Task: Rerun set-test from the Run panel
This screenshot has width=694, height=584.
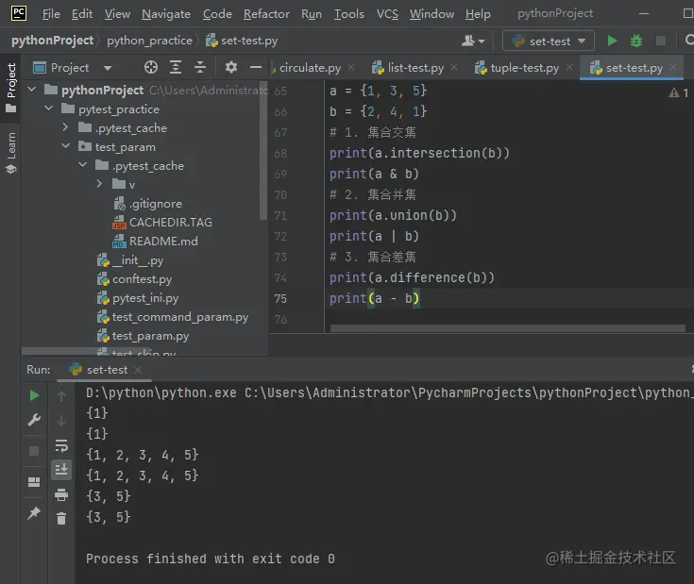Action: click(34, 395)
